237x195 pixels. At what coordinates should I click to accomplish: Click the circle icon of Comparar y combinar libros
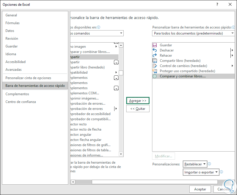point(155,76)
